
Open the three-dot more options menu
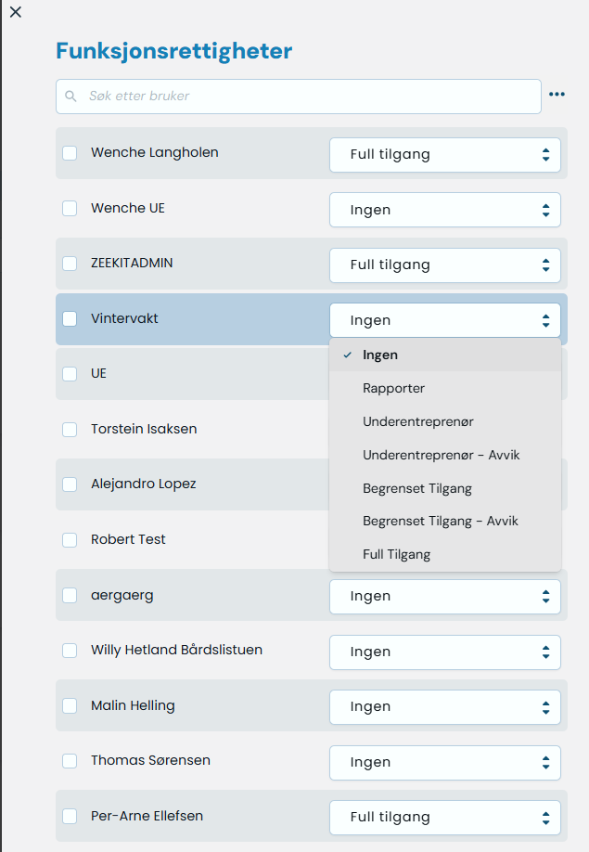[557, 95]
